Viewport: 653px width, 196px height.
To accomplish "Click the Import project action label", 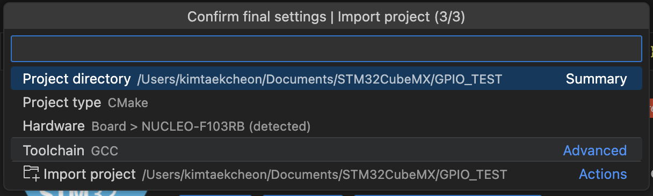I will coord(90,174).
